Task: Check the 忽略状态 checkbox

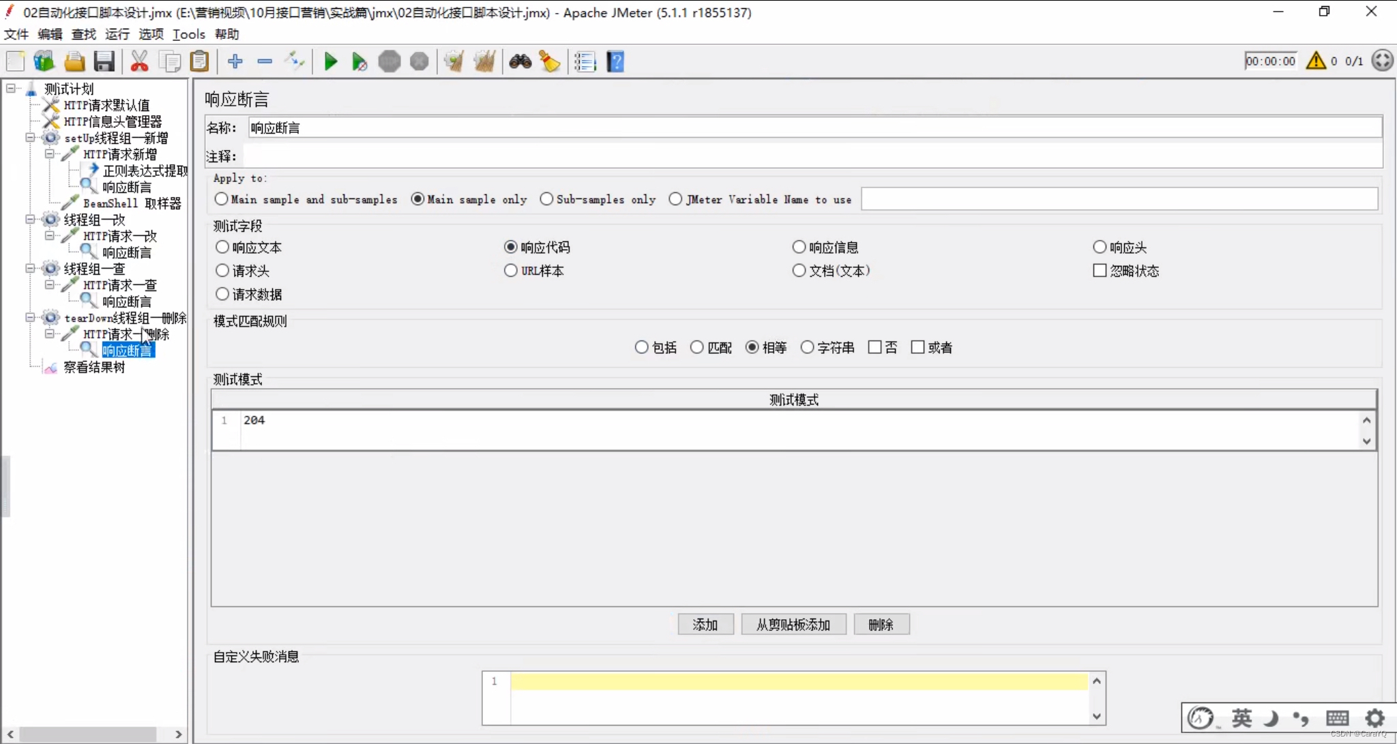Action: point(1100,271)
